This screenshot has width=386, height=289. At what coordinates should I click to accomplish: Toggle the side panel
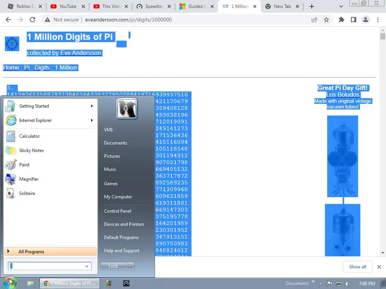coord(354,20)
